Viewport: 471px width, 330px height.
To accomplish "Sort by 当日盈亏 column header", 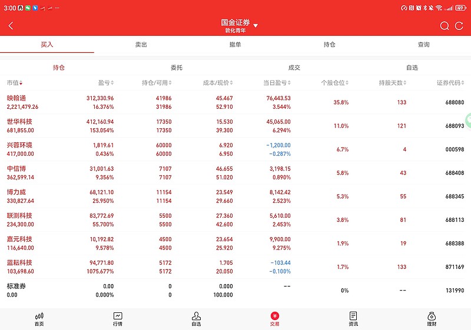I will [x=277, y=83].
